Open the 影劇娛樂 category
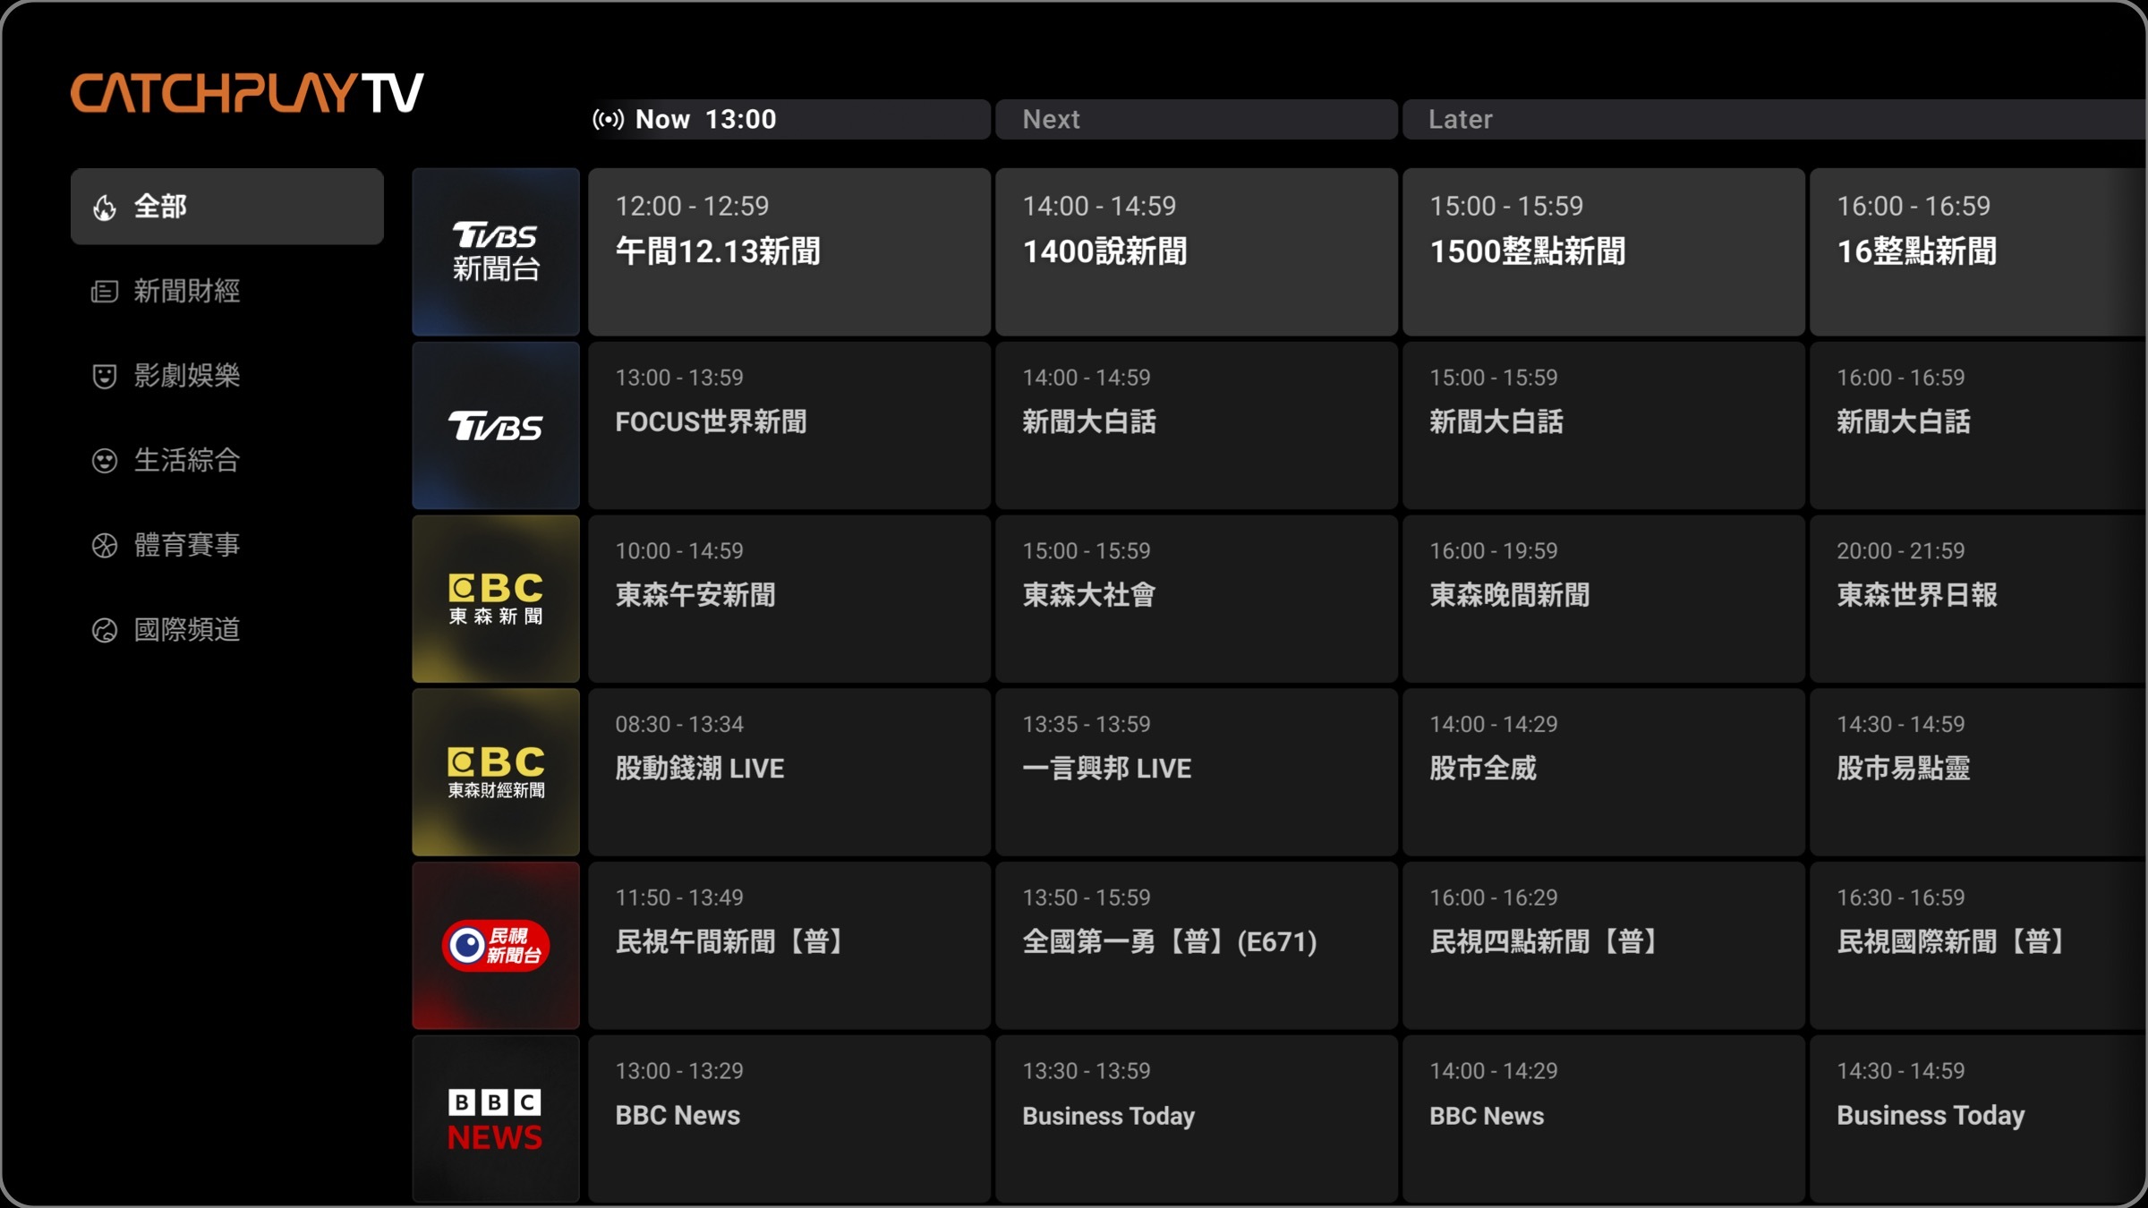 (x=186, y=376)
